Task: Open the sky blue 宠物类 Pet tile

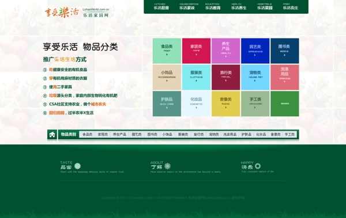Action: (255, 77)
